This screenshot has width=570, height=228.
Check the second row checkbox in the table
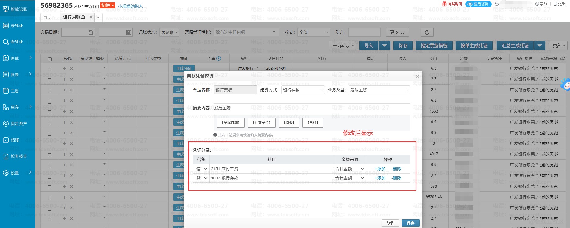[x=50, y=80]
